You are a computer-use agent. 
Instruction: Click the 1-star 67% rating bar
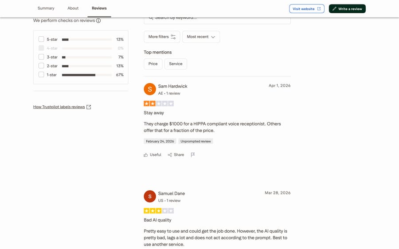coord(87,75)
